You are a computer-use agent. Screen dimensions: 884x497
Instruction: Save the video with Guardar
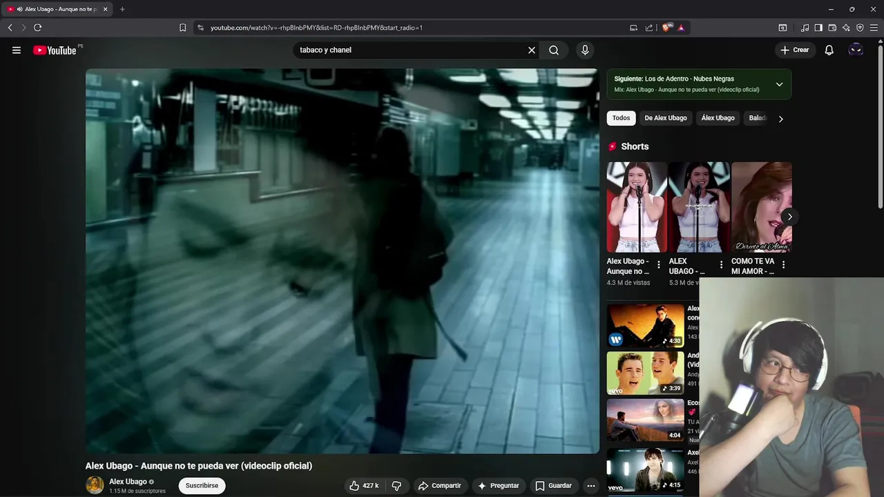click(554, 486)
